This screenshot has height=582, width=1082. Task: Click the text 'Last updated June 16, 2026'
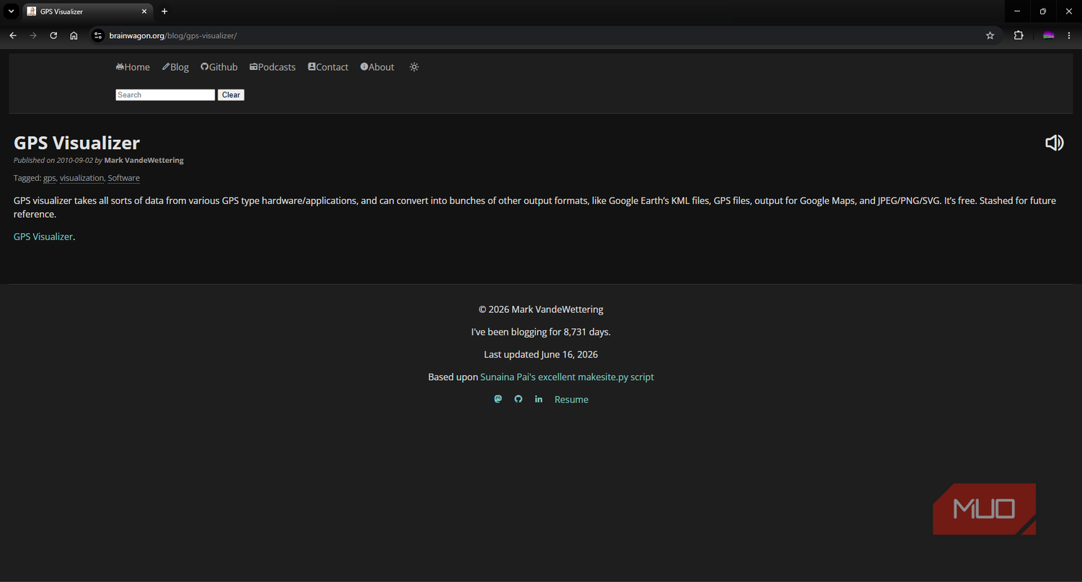pyautogui.click(x=541, y=355)
